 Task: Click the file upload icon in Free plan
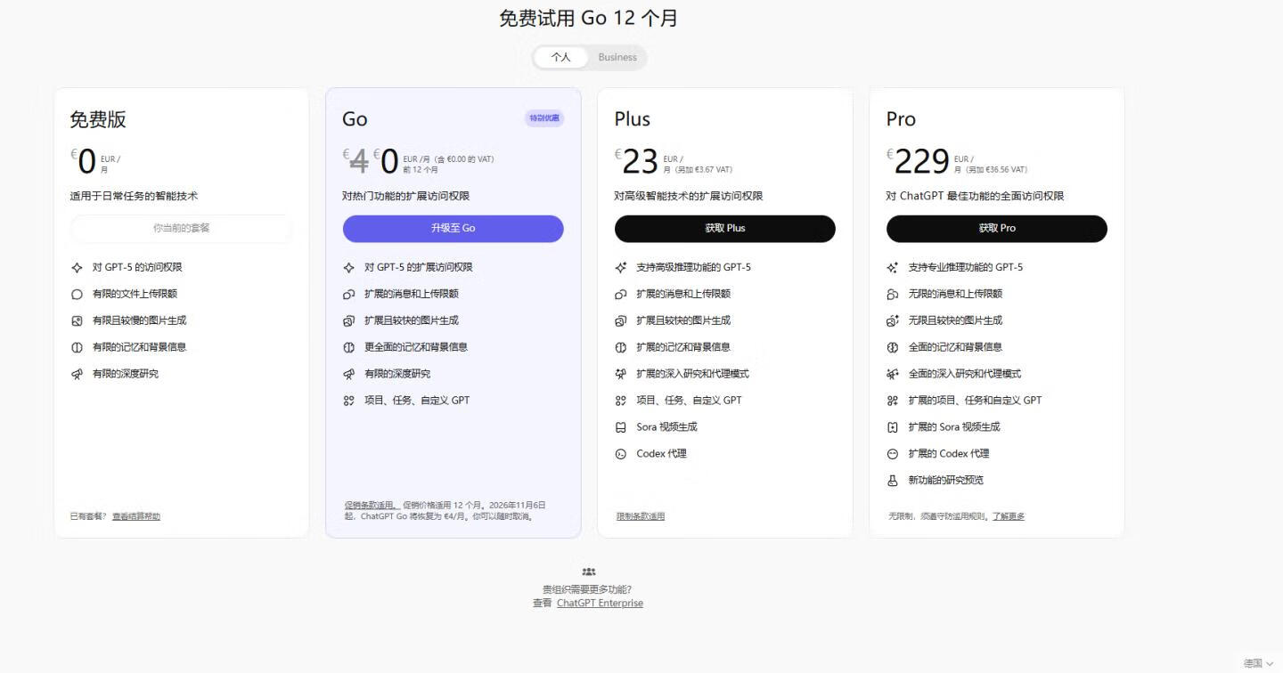coord(77,294)
